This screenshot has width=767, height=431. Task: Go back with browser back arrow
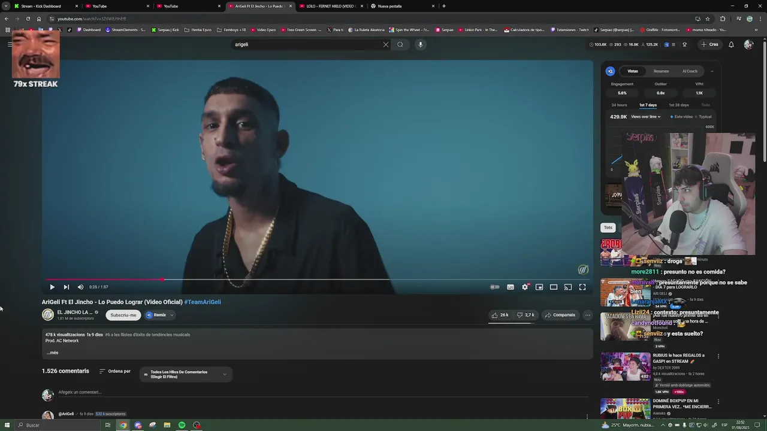6,19
